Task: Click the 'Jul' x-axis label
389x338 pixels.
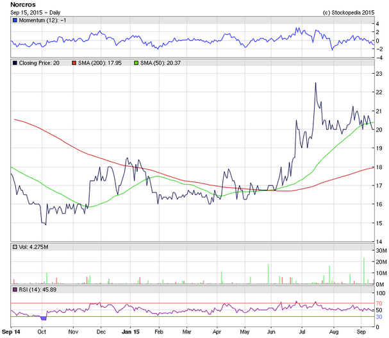Action: click(302, 332)
